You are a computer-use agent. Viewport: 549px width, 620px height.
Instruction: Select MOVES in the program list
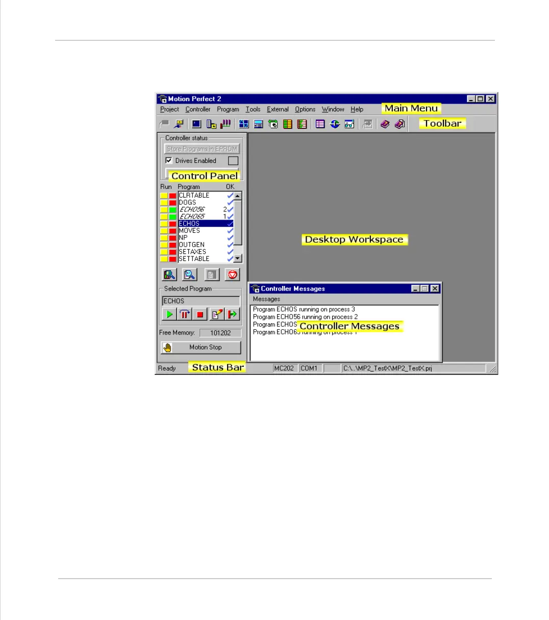point(206,231)
